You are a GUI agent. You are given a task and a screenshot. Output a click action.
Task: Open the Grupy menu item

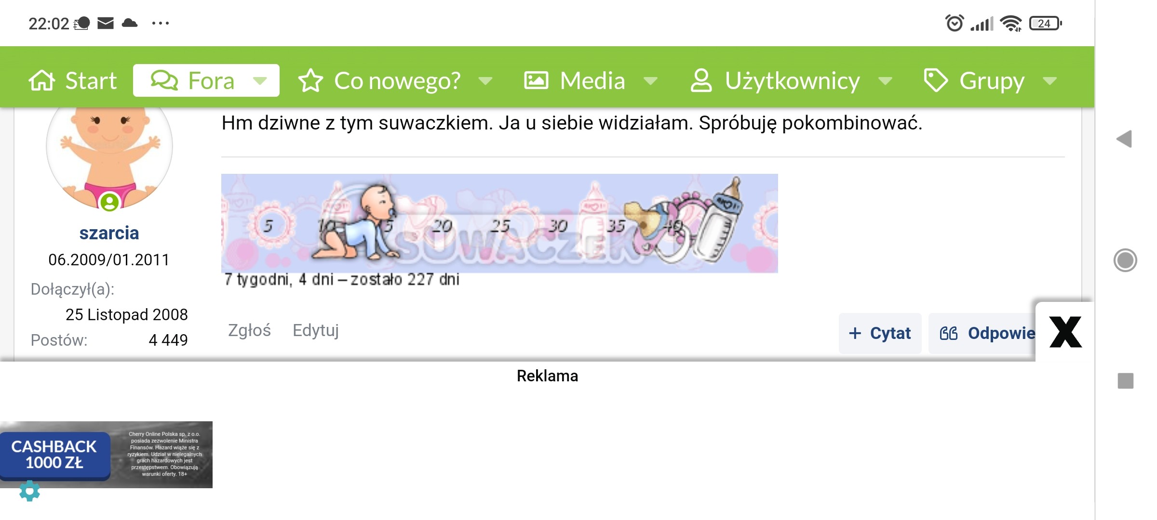(991, 80)
